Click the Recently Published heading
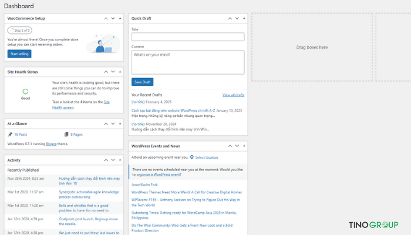 (x=23, y=170)
